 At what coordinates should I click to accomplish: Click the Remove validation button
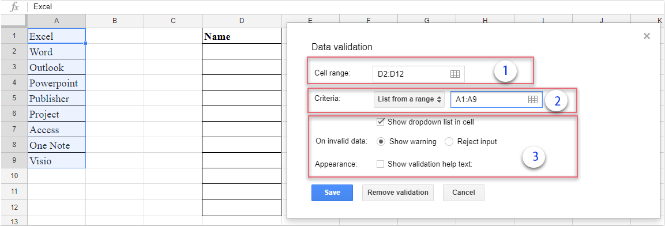point(398,193)
